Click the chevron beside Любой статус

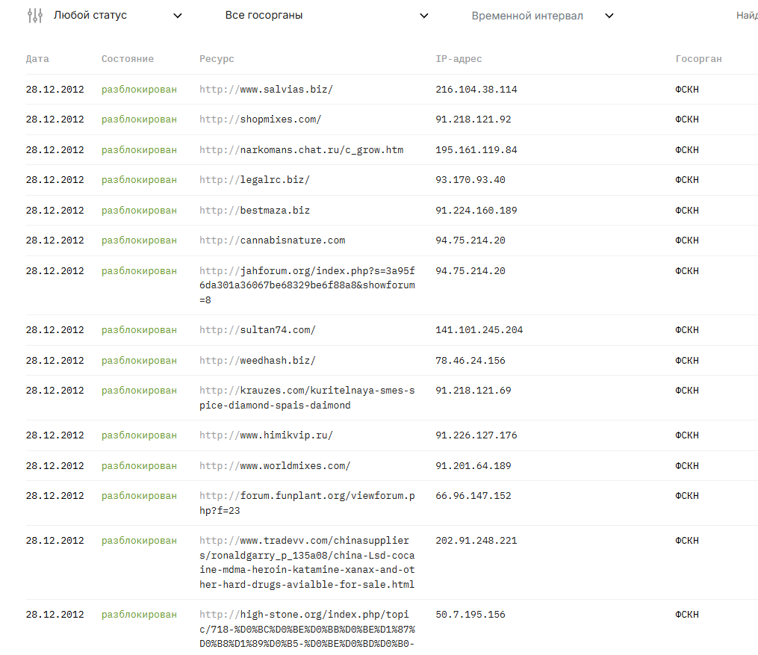178,16
